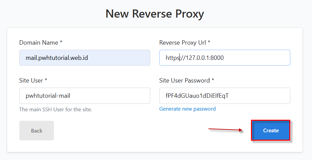Viewport: 312px width, 160px height.
Task: Click the asterisk after Reverse Proxy Url
Action: click(209, 42)
